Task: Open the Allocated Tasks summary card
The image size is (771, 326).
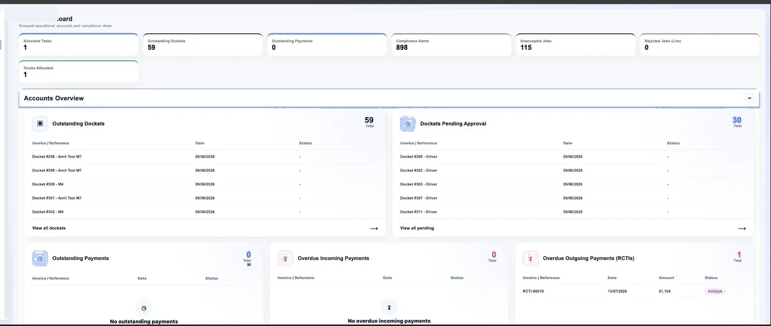Action: tap(79, 45)
